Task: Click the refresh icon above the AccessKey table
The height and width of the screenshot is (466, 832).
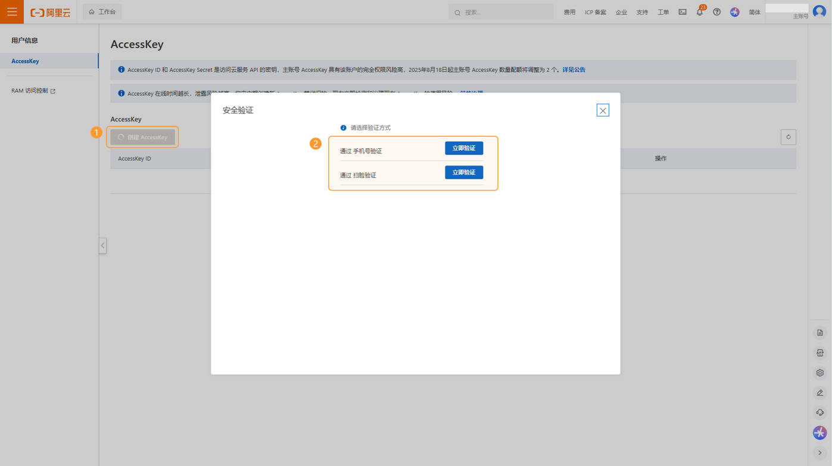Action: [x=788, y=137]
